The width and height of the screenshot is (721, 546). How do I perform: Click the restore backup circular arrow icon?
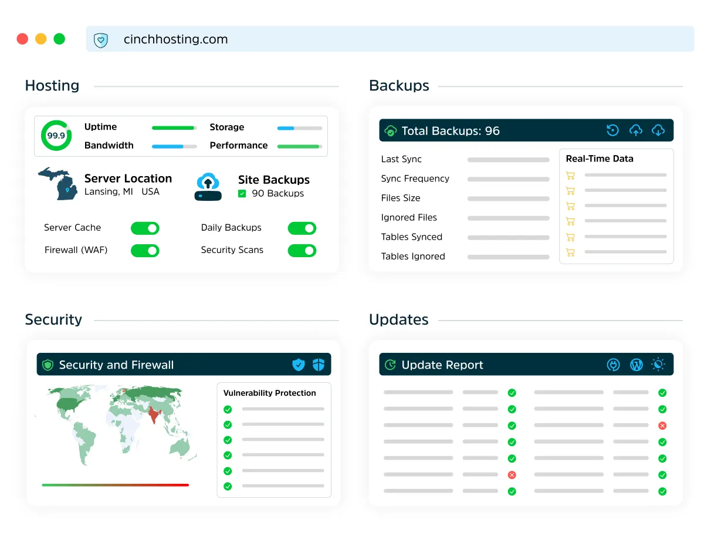pyautogui.click(x=612, y=130)
